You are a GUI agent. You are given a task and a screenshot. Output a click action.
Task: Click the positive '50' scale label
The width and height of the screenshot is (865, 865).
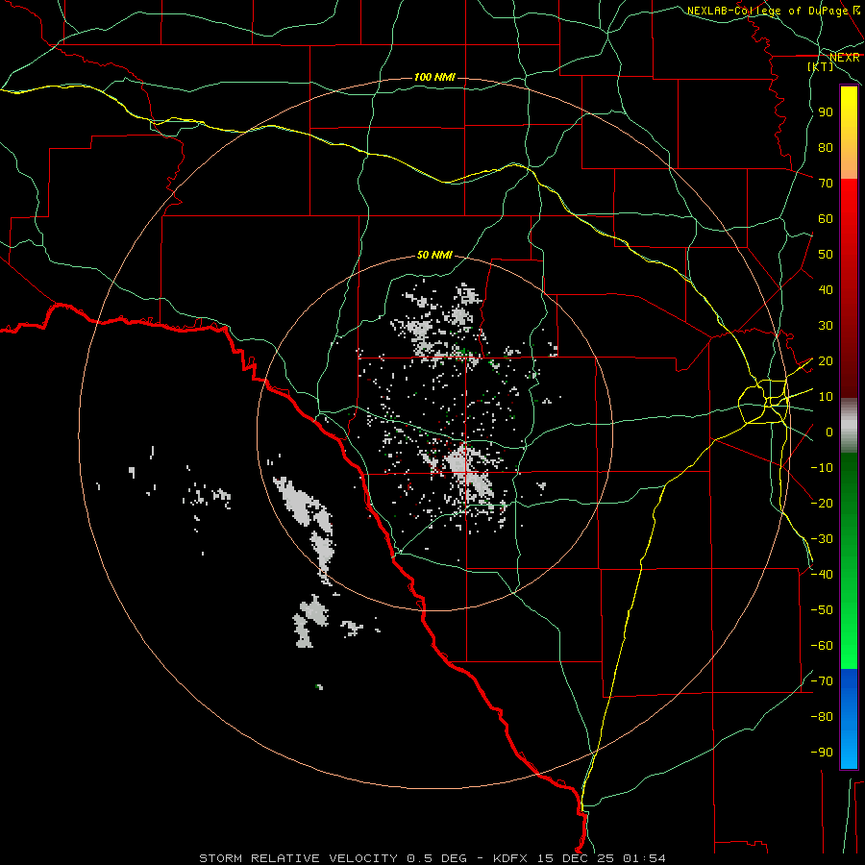point(826,255)
